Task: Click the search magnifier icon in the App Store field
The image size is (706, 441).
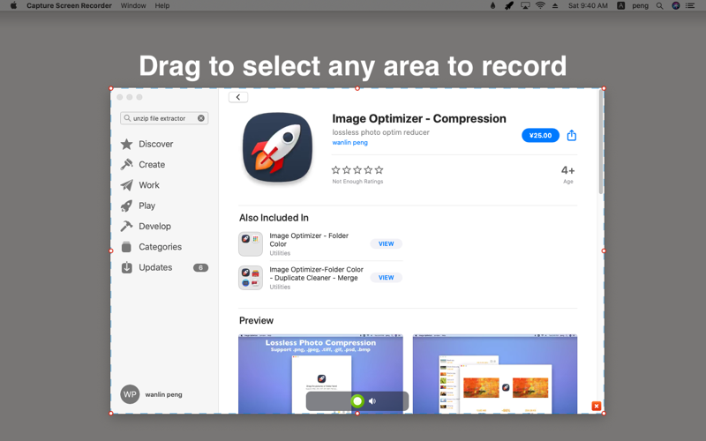Action: (127, 118)
